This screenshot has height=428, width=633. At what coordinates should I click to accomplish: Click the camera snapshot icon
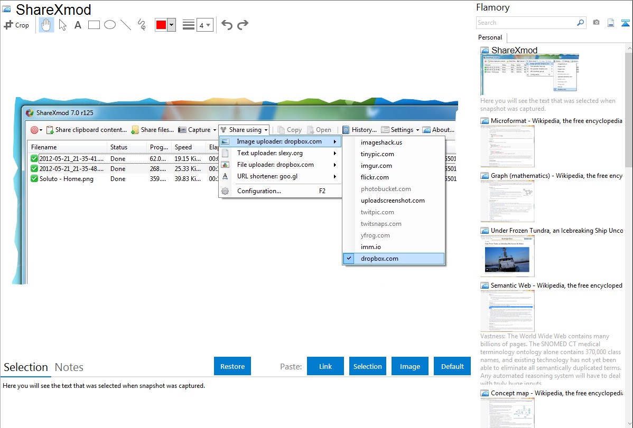[596, 23]
